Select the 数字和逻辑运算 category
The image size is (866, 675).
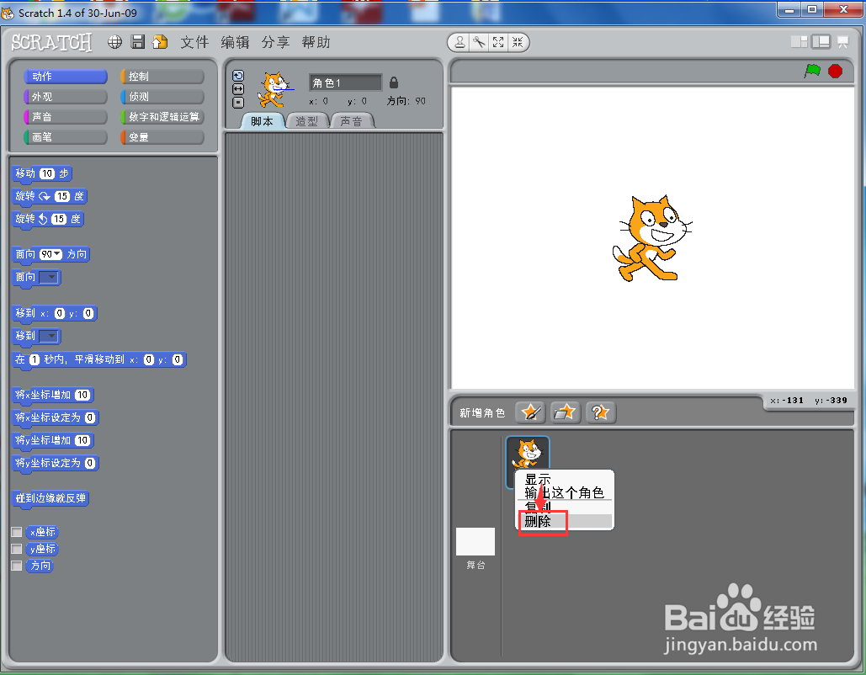pyautogui.click(x=162, y=116)
